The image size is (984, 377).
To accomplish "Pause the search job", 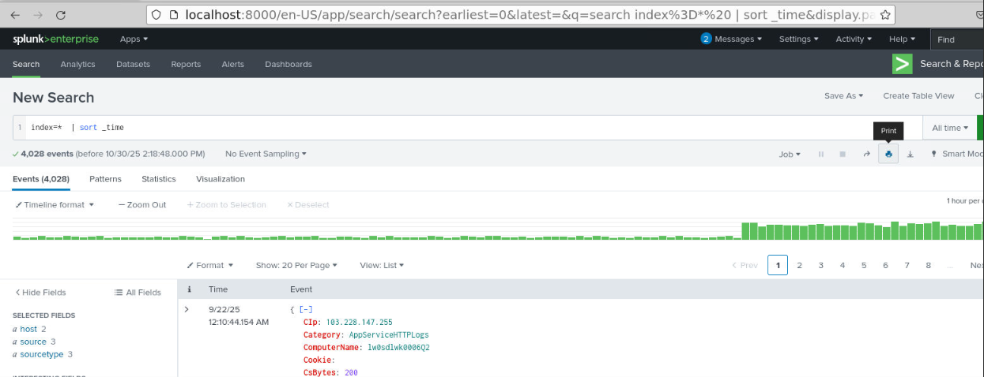I will click(821, 155).
